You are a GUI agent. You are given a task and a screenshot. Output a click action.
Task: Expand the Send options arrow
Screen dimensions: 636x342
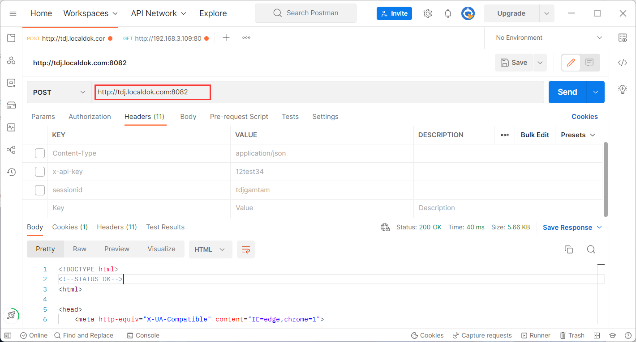(596, 92)
